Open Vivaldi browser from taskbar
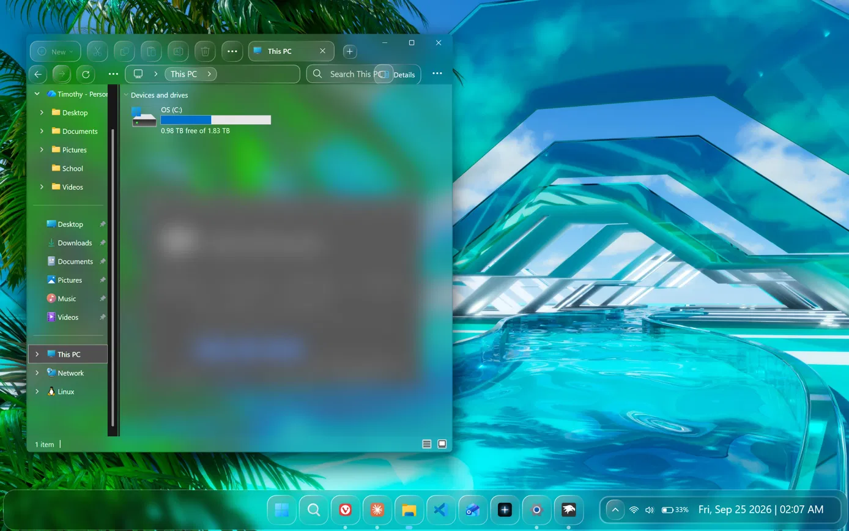The image size is (849, 531). pyautogui.click(x=346, y=510)
